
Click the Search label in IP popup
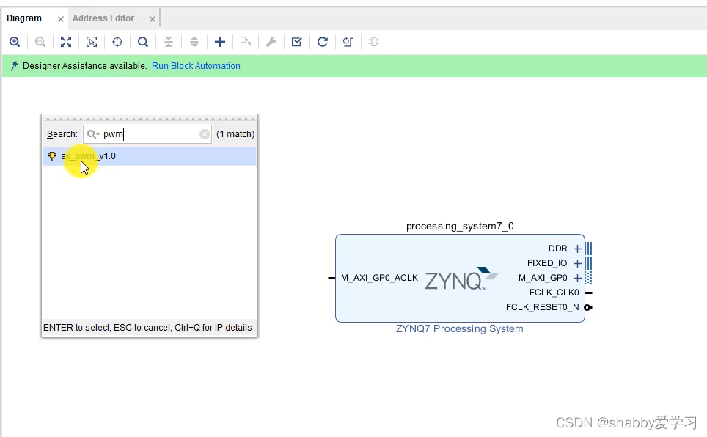pyautogui.click(x=62, y=134)
